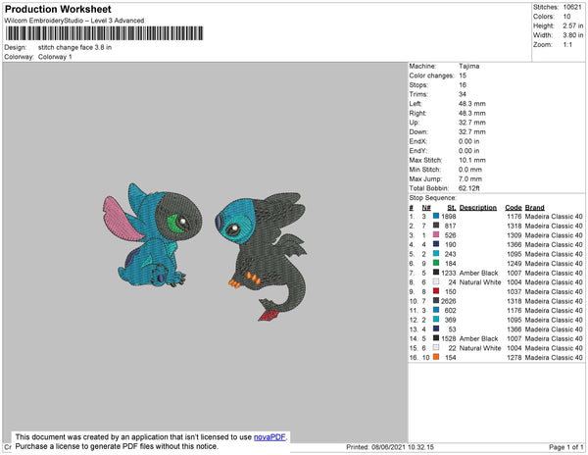Click the dark gray swatch in stop row 2
Viewport: 588px width, 455px height.
436,226
